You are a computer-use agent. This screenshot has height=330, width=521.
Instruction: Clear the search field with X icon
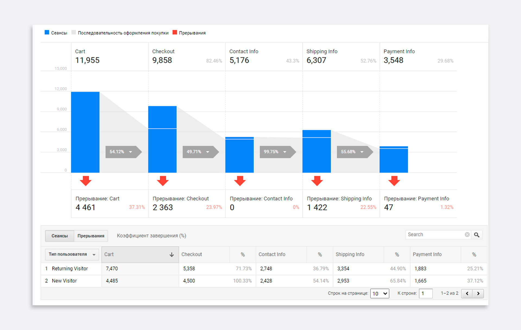(467, 235)
